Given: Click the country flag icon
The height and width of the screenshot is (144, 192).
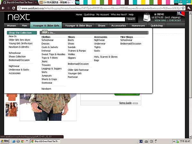Looking at the screenshot, I should (x=181, y=14).
